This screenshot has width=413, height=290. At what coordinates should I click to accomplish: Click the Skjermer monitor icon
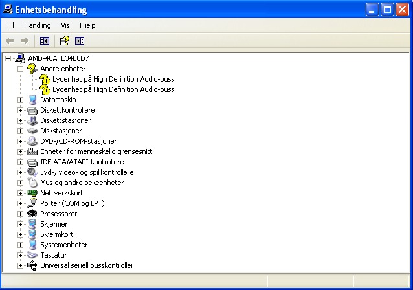32,224
